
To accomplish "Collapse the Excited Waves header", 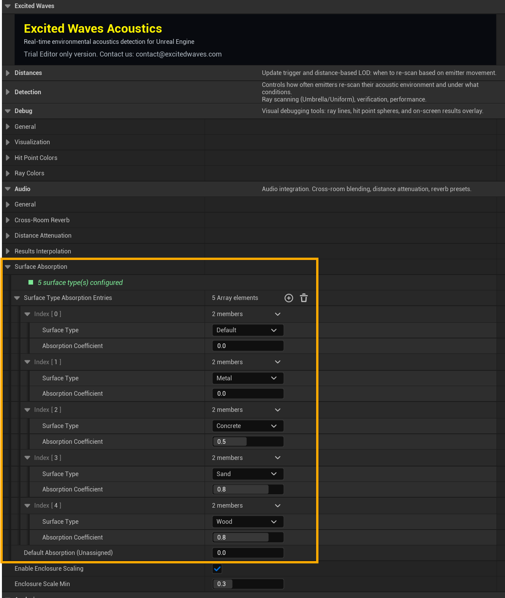I will [8, 6].
